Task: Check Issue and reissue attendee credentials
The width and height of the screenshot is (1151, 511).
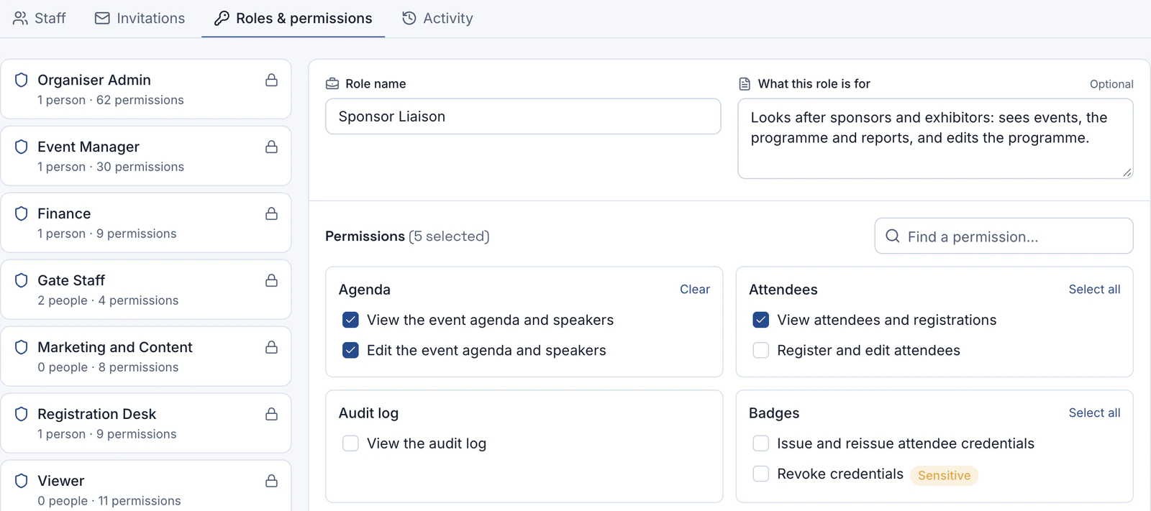Action: 760,443
